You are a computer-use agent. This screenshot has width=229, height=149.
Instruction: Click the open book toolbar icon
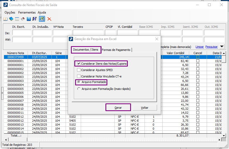[x=5, y=19]
